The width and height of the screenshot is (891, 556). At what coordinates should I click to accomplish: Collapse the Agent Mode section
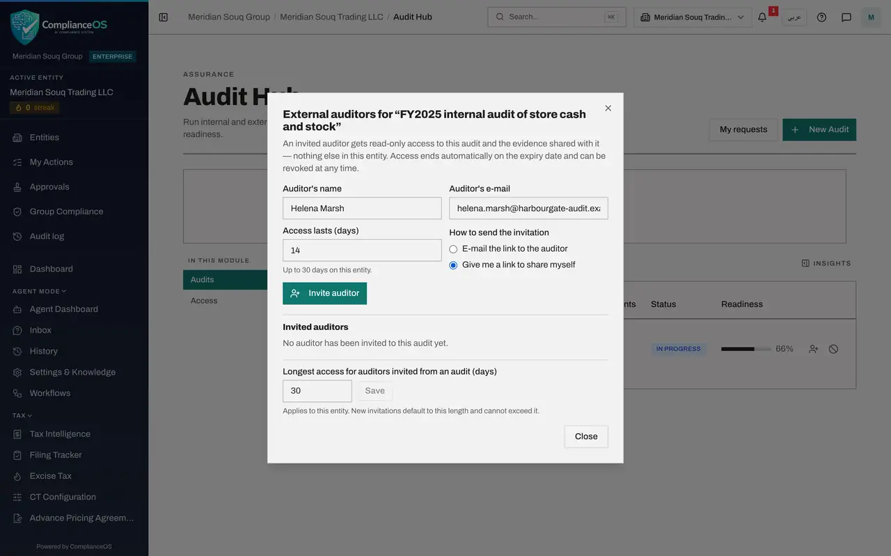click(x=40, y=291)
